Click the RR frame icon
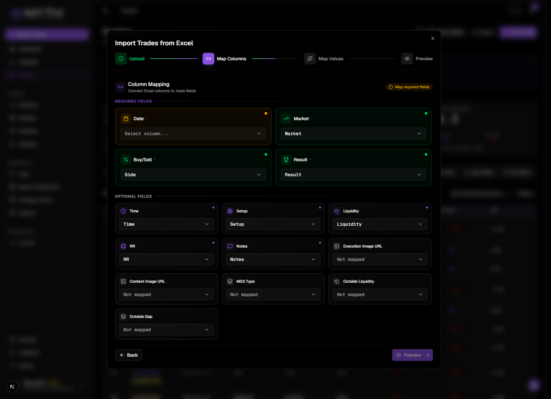The height and width of the screenshot is (399, 551). tap(123, 246)
